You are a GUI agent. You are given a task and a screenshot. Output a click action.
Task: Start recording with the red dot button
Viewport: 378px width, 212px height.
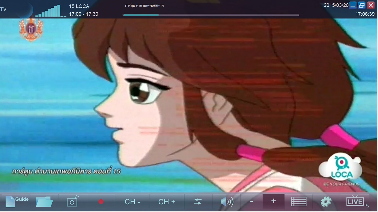coord(101,202)
